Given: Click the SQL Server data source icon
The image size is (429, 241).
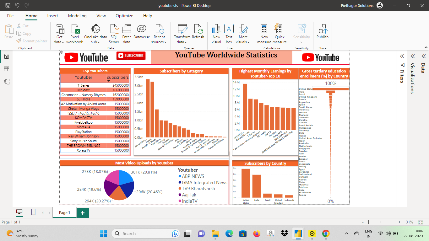Looking at the screenshot, I should pyautogui.click(x=114, y=33).
